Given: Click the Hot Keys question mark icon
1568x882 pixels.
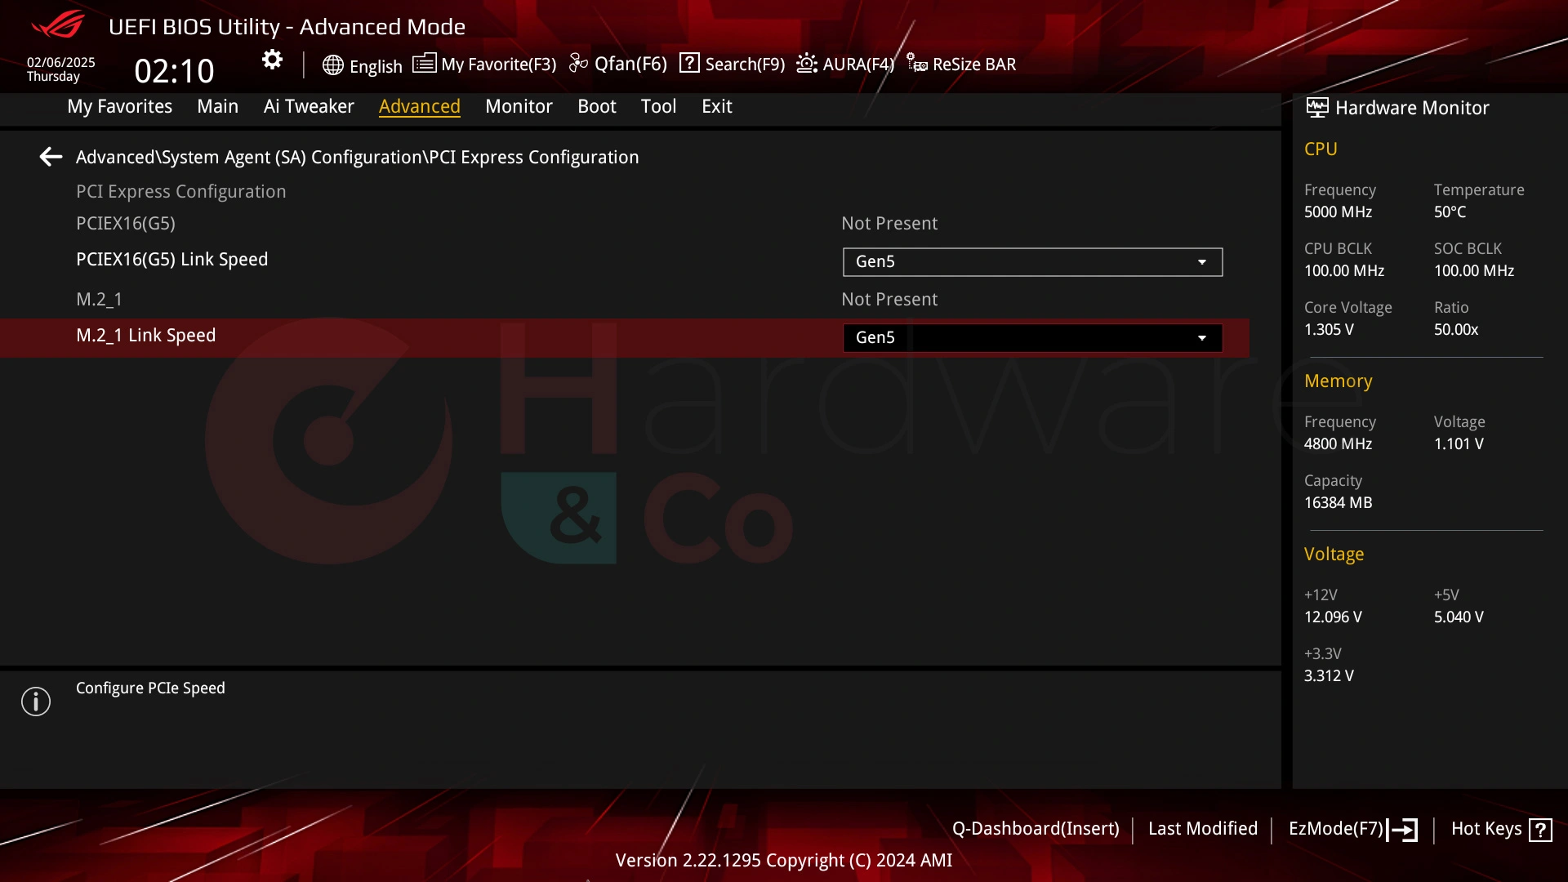Looking at the screenshot, I should [1540, 830].
